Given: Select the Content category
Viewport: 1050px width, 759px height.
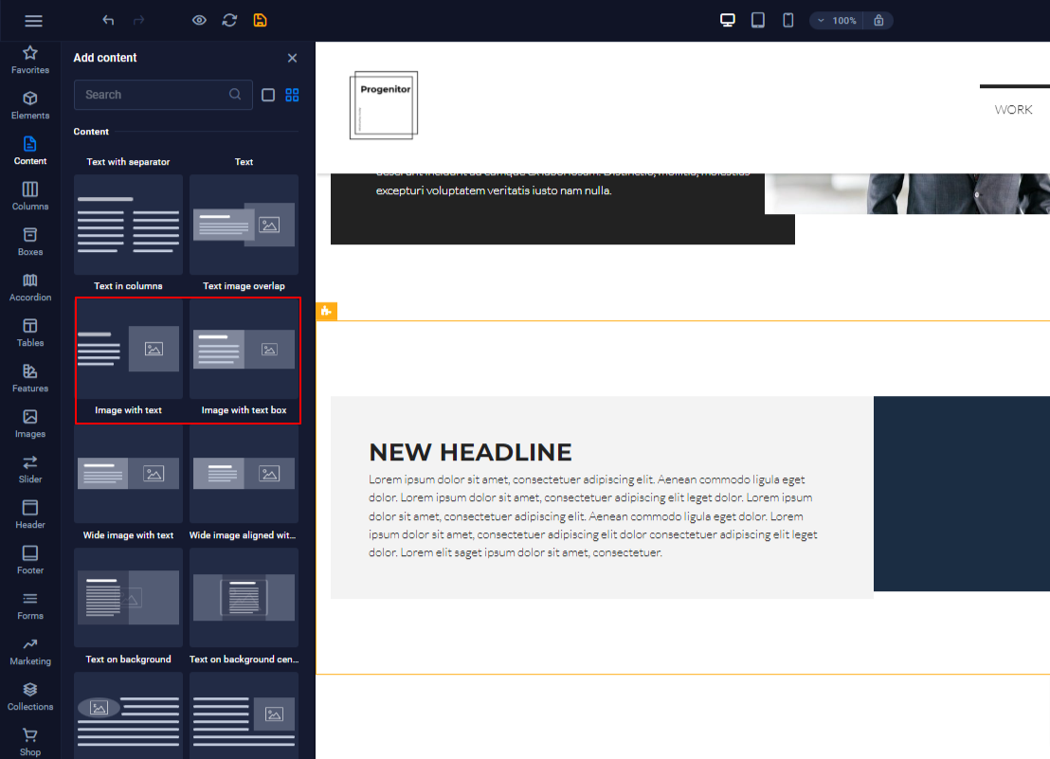Looking at the screenshot, I should [30, 151].
